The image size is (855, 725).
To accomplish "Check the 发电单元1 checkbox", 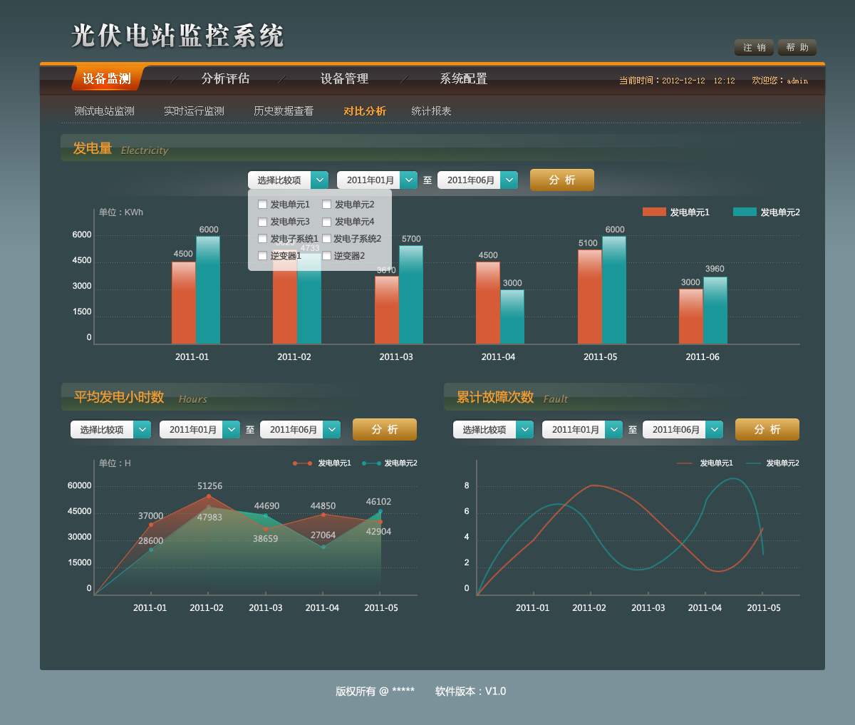I will tap(262, 205).
